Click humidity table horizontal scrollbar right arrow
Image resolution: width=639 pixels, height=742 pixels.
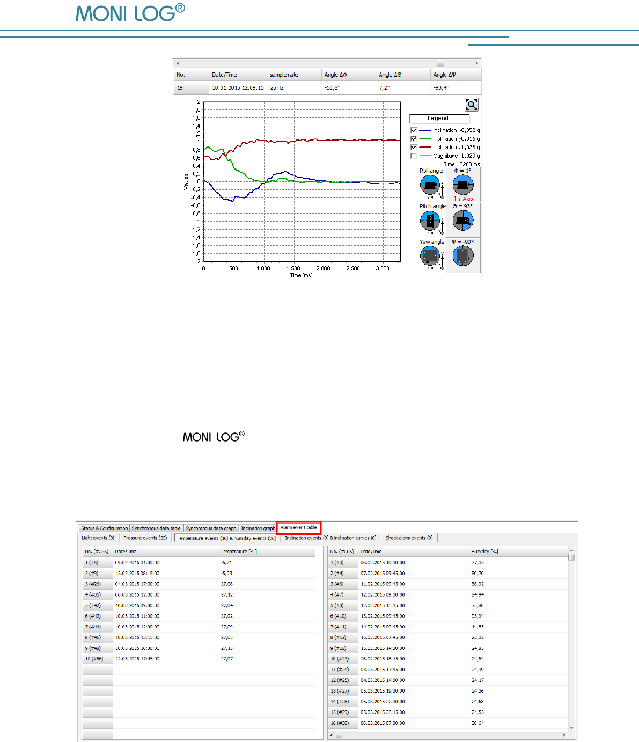564,734
